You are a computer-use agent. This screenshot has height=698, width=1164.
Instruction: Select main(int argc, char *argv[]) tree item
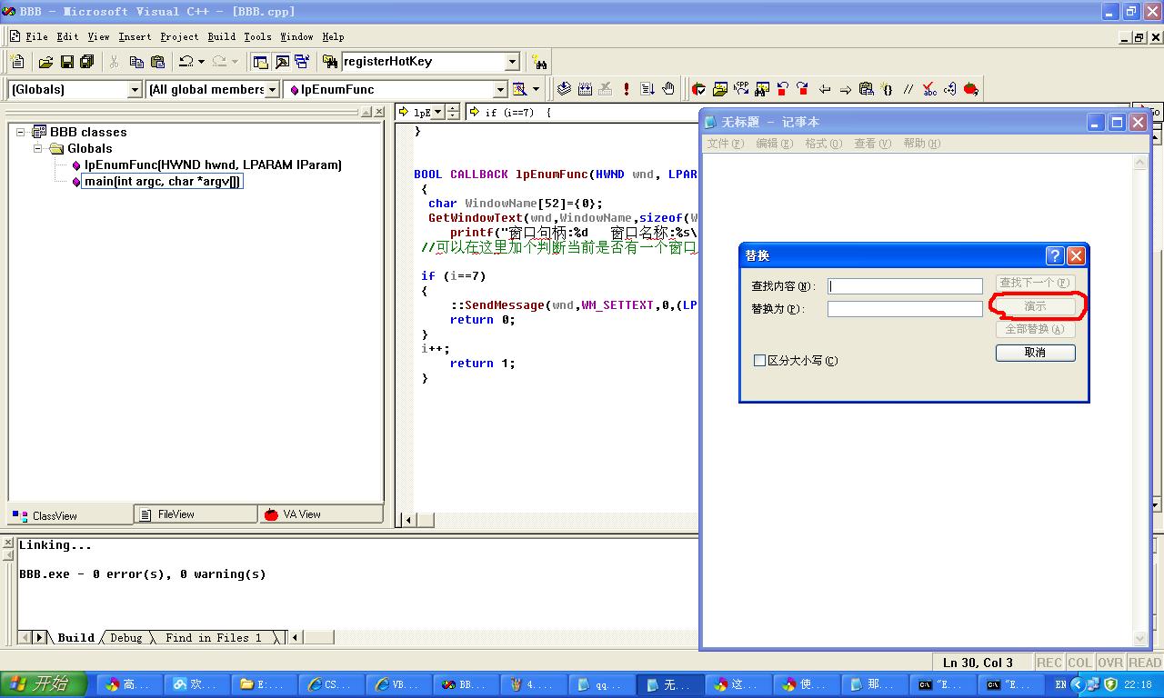click(x=163, y=181)
